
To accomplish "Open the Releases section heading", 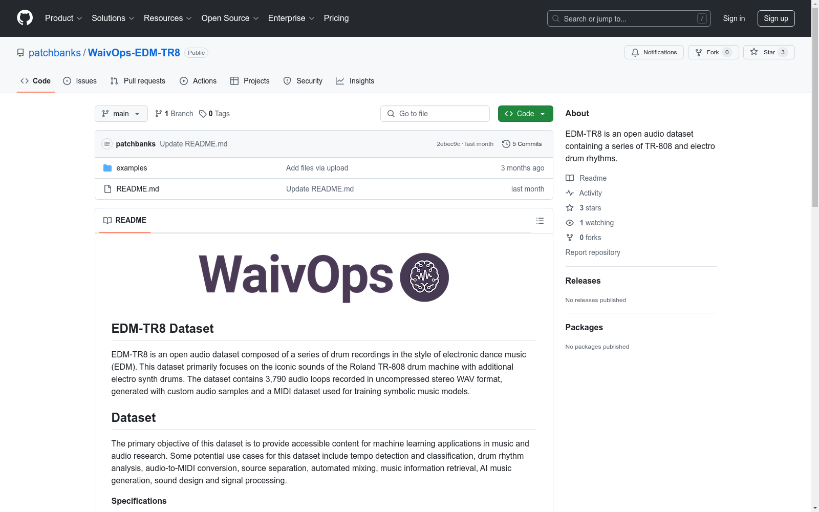I will click(583, 281).
